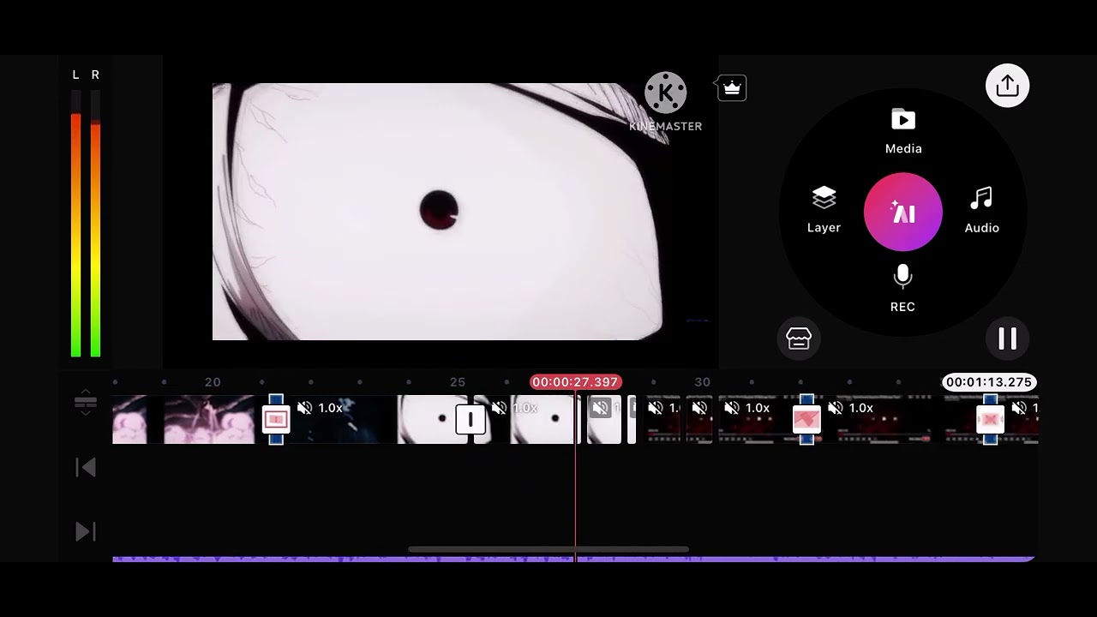This screenshot has width=1097, height=617.
Task: Open the AI tools button
Action: tap(903, 213)
